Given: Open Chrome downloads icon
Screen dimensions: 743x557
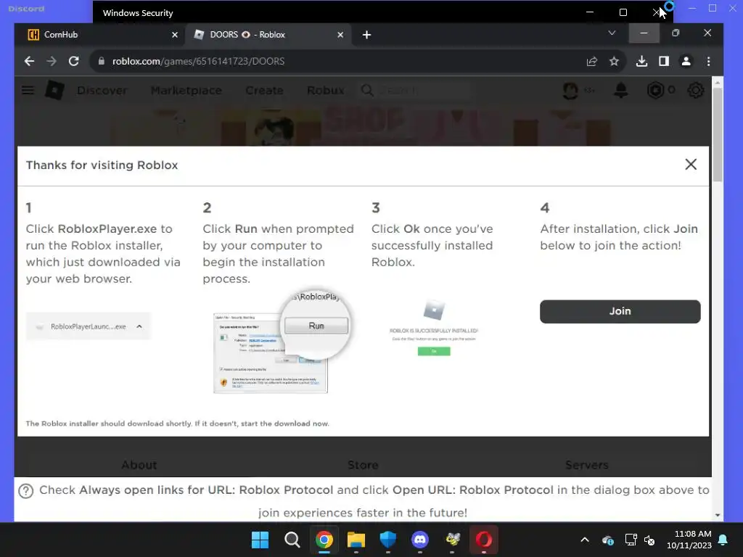Looking at the screenshot, I should point(641,61).
